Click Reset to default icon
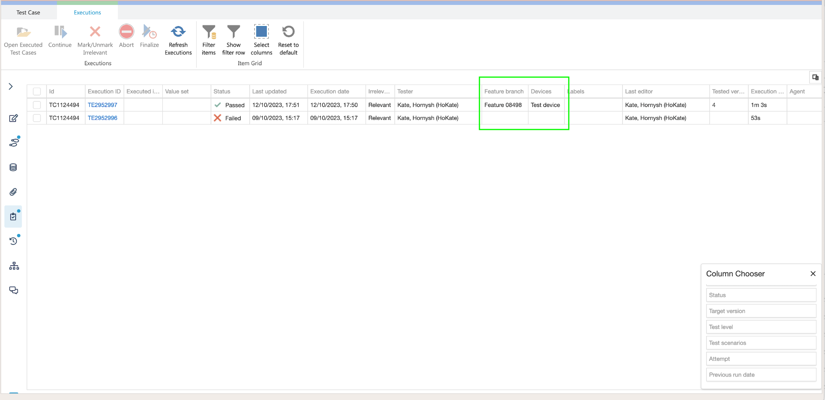The width and height of the screenshot is (825, 400). click(x=288, y=32)
